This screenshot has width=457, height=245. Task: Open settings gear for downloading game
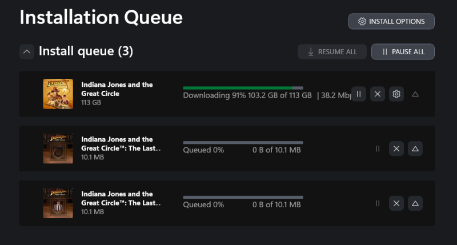tap(396, 94)
